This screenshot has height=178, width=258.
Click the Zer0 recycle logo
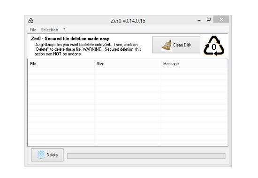click(x=214, y=46)
